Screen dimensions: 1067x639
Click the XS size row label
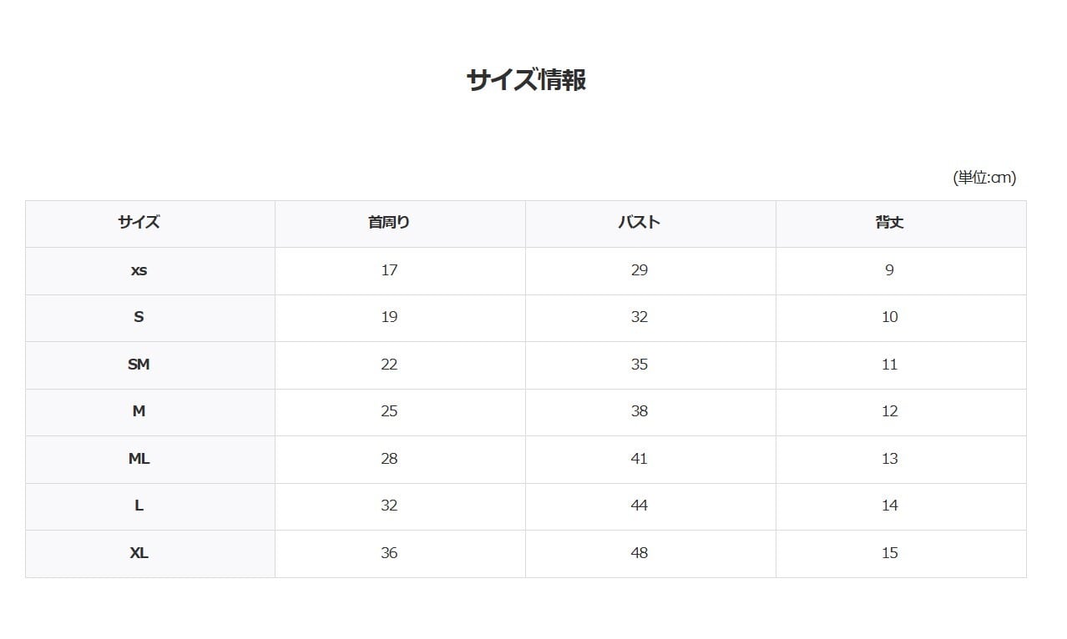pyautogui.click(x=139, y=270)
